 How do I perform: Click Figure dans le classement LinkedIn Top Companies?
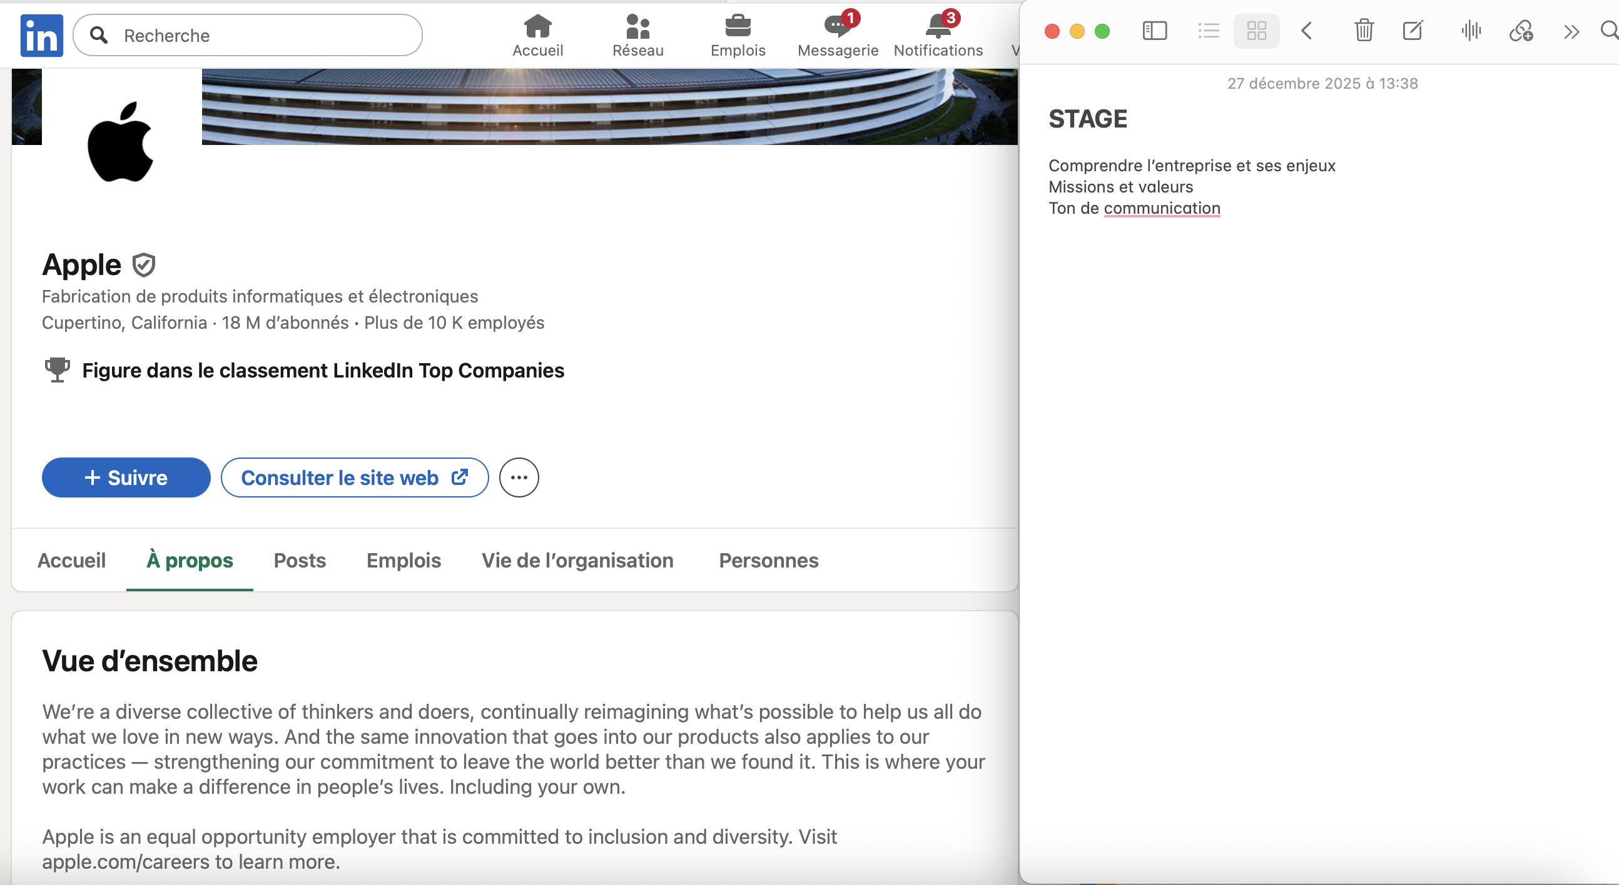(323, 371)
